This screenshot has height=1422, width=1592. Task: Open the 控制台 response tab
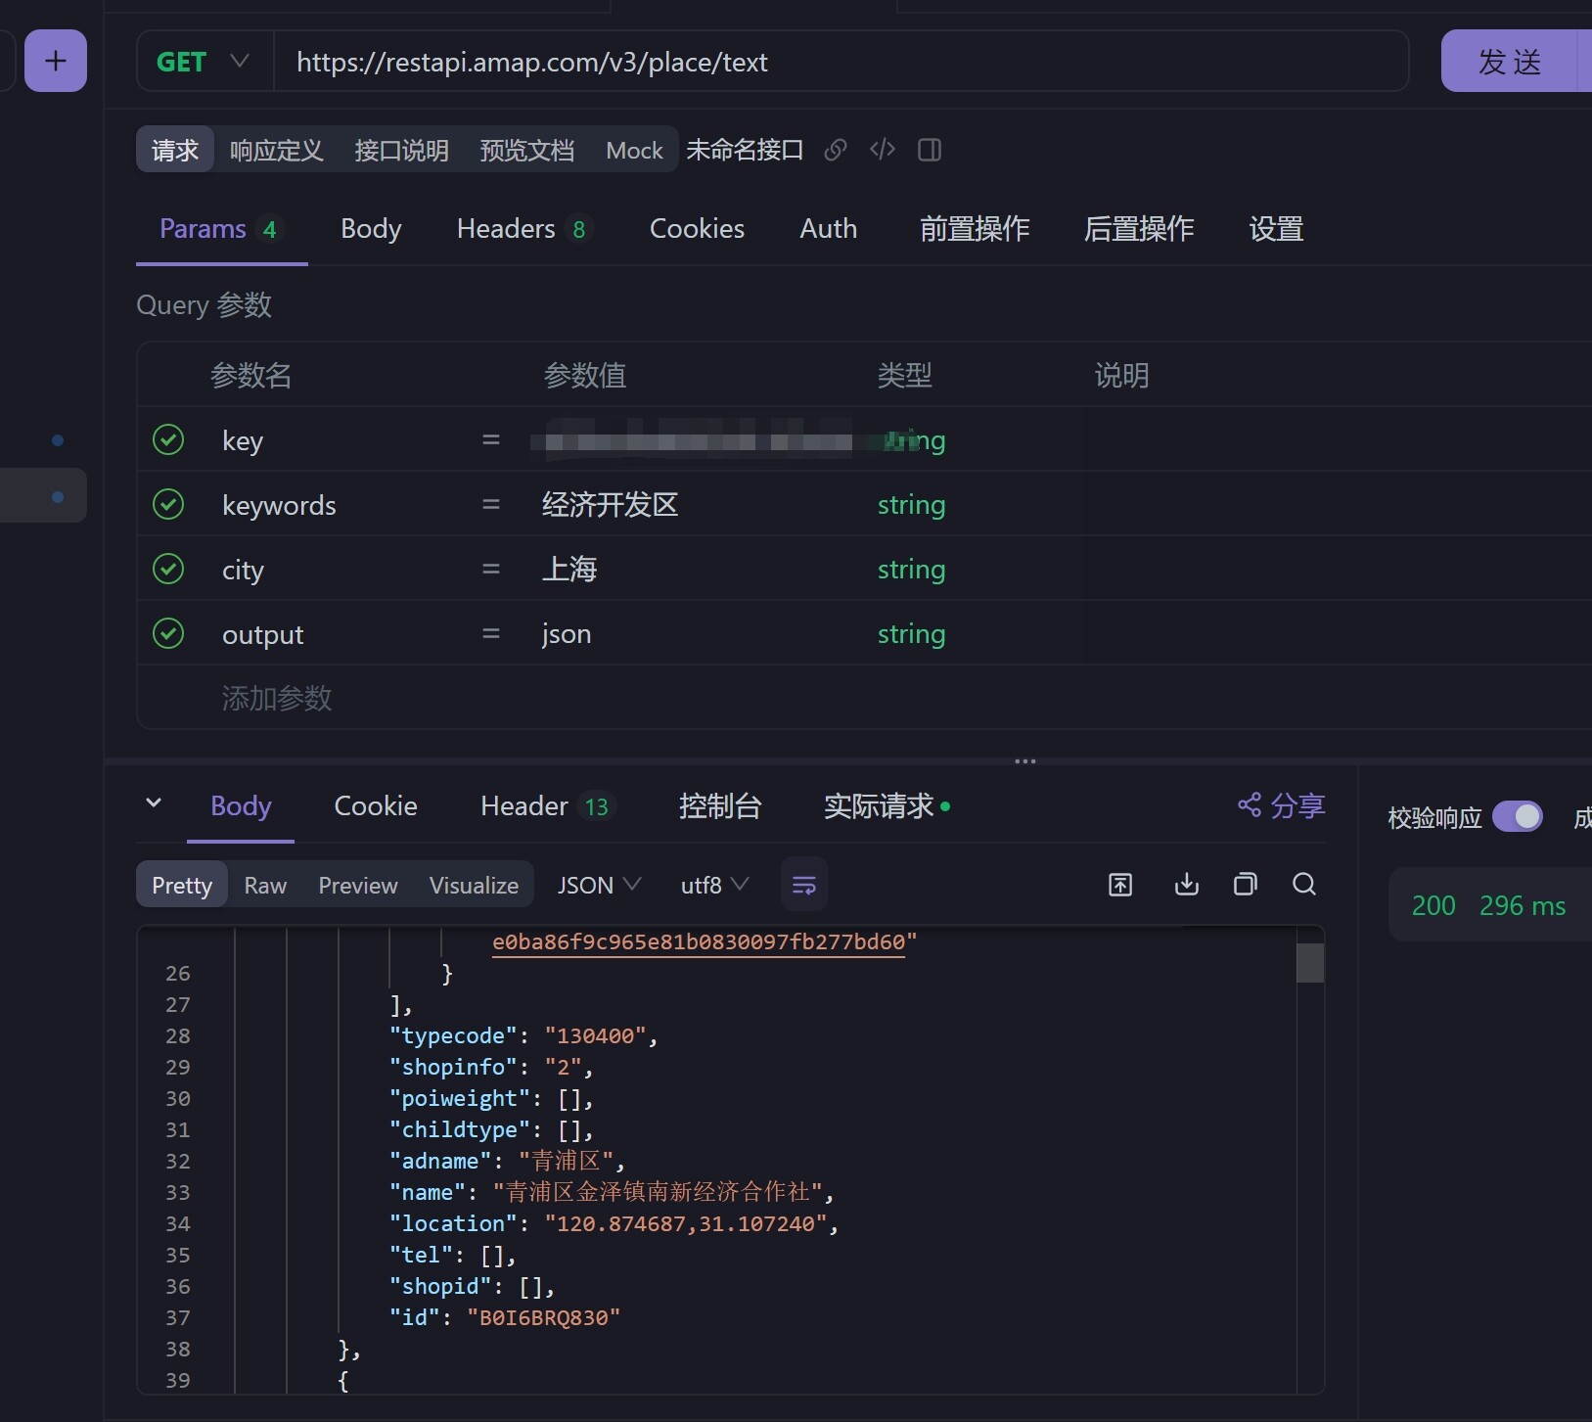point(720,806)
